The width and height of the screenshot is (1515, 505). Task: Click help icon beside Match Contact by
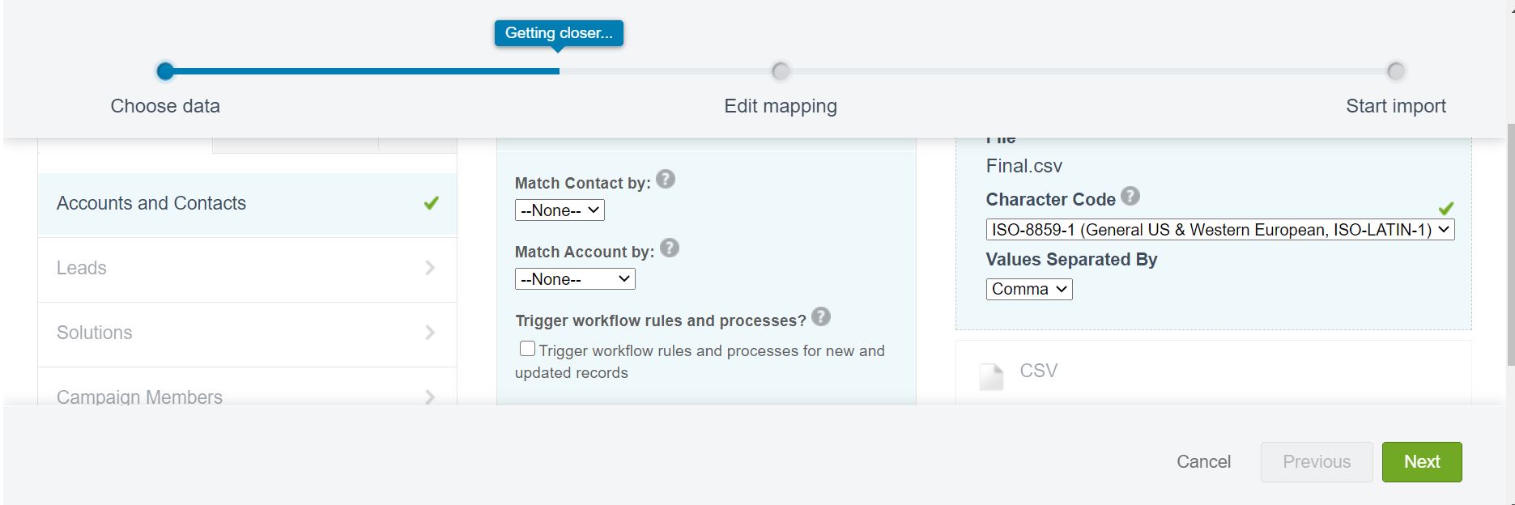click(x=666, y=180)
